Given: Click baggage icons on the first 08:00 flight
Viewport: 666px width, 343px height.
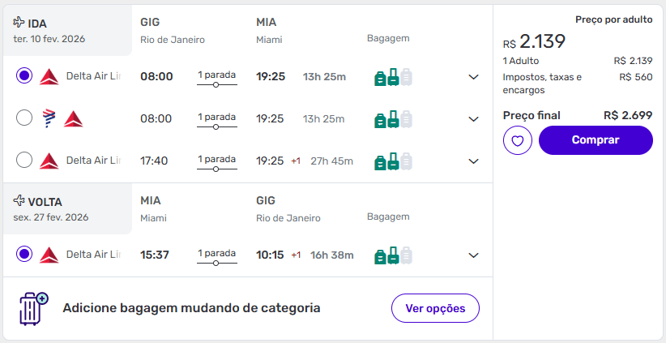Looking at the screenshot, I should 393,77.
